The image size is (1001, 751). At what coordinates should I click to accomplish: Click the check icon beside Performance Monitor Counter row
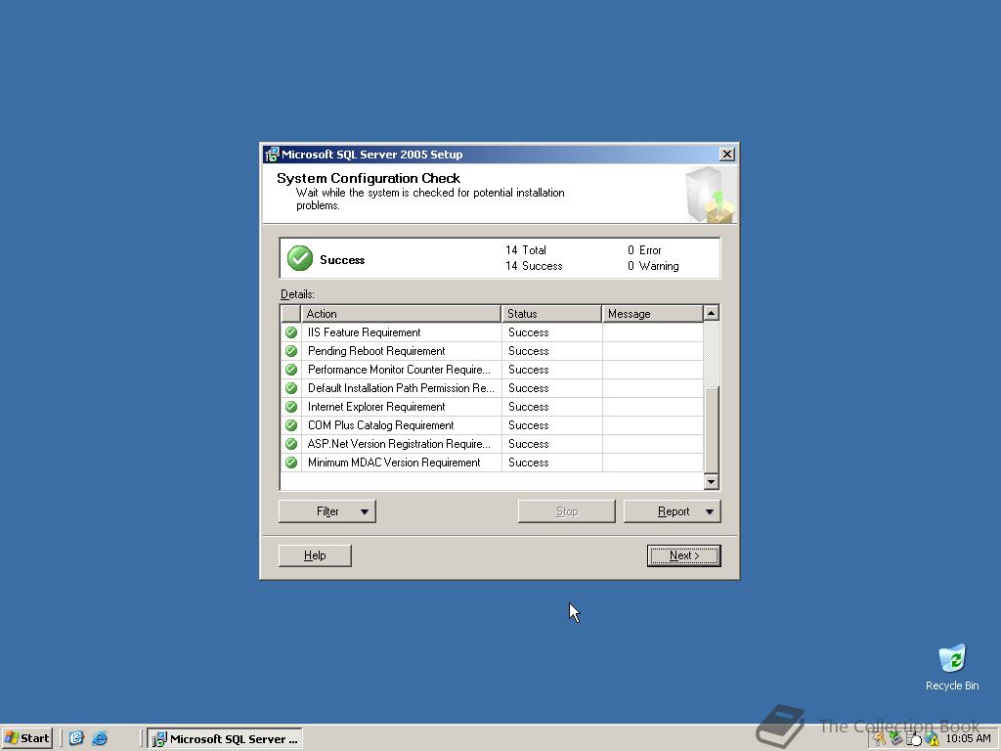point(291,369)
